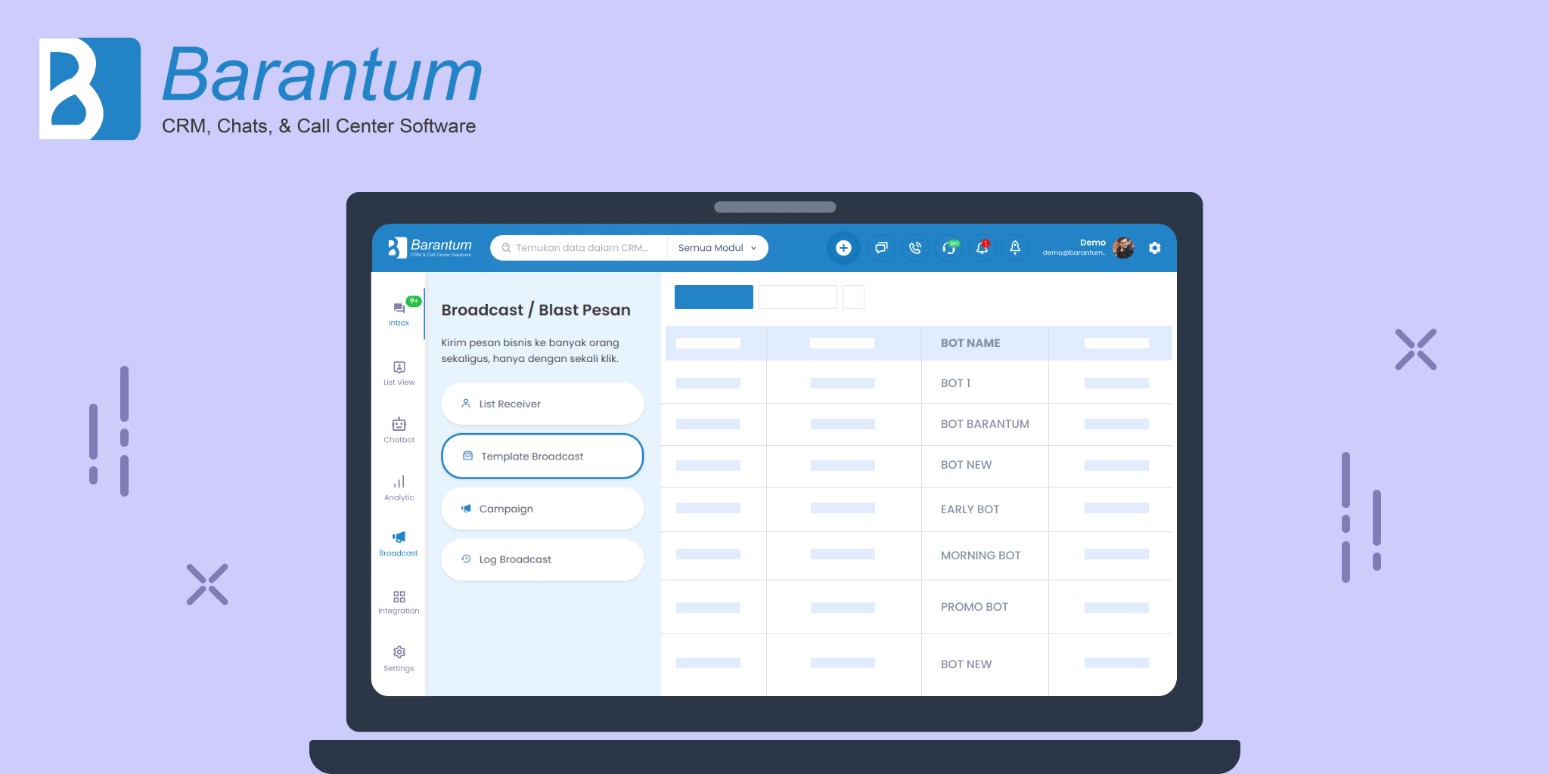Expand the Semua Modul dropdown
Image resolution: width=1549 pixels, height=774 pixels.
pos(717,248)
